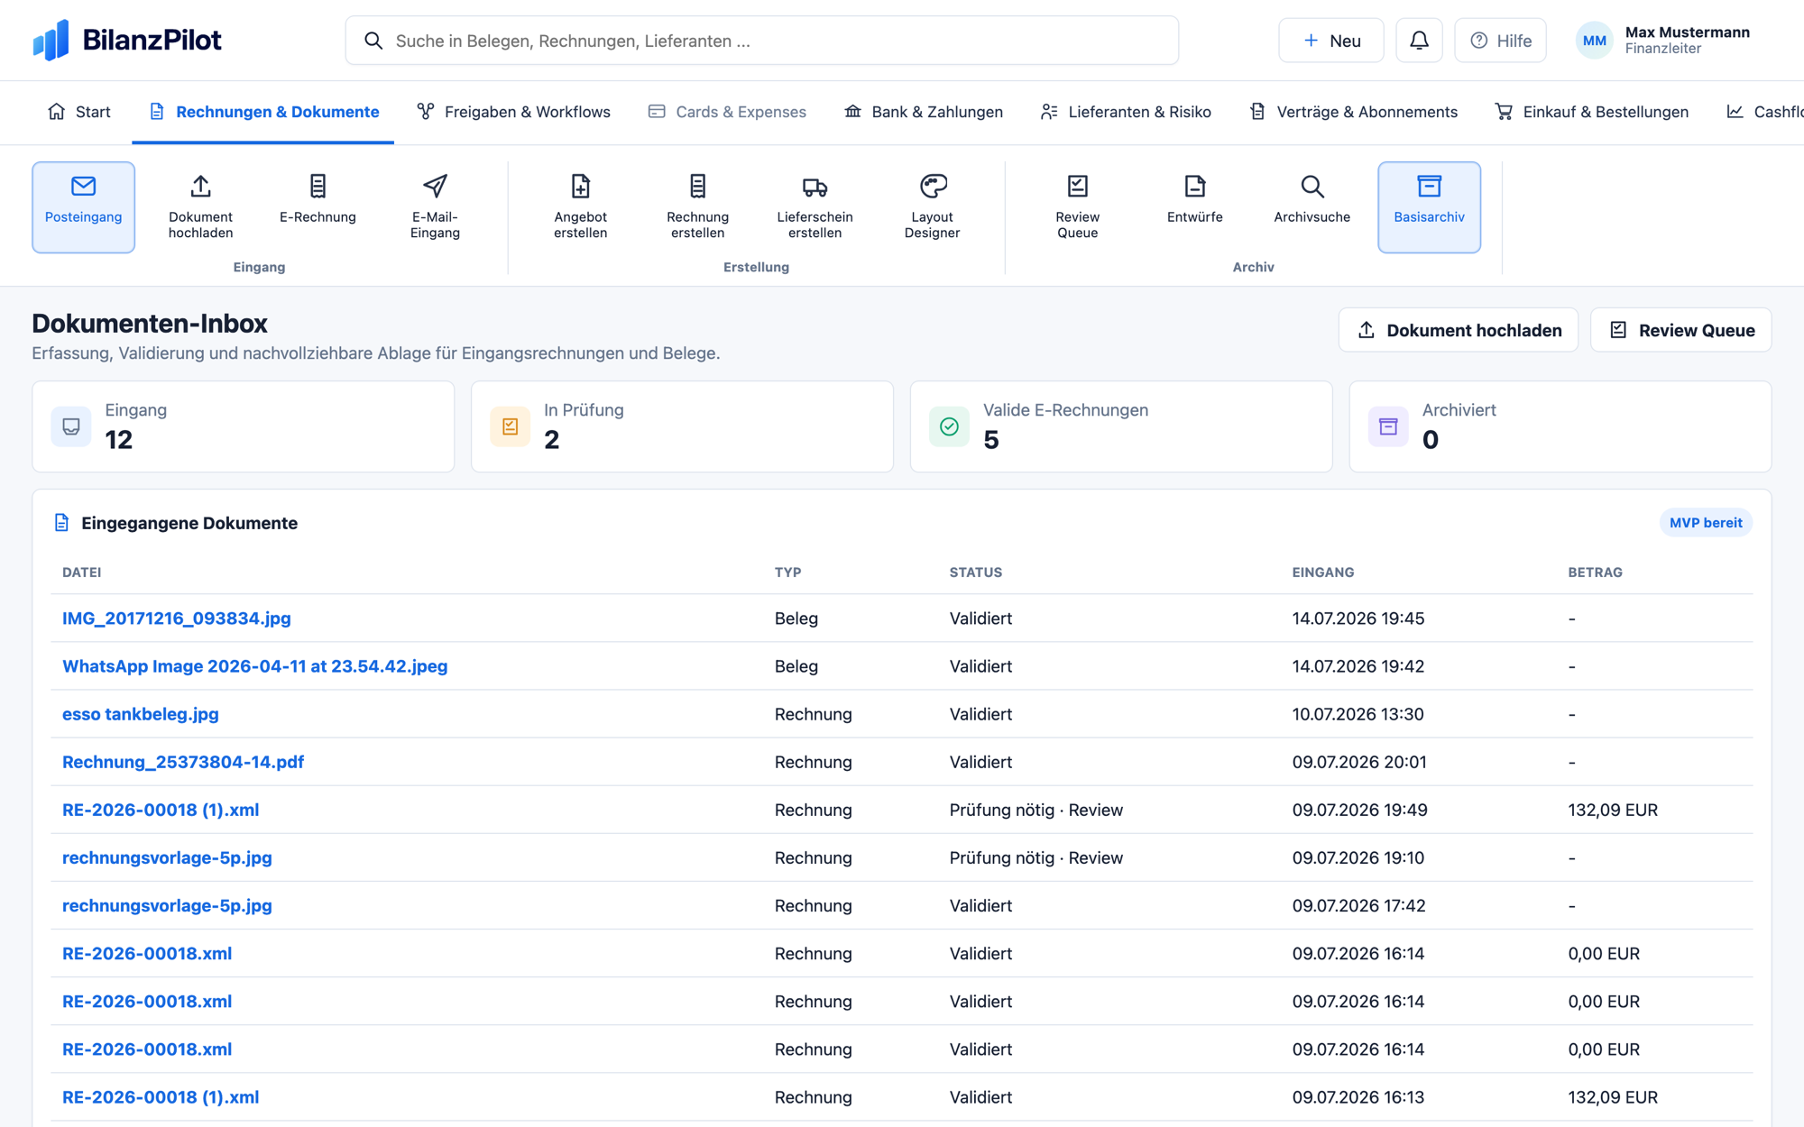Click the DATEI column header
Screen dimensions: 1804x1127
[81, 573]
